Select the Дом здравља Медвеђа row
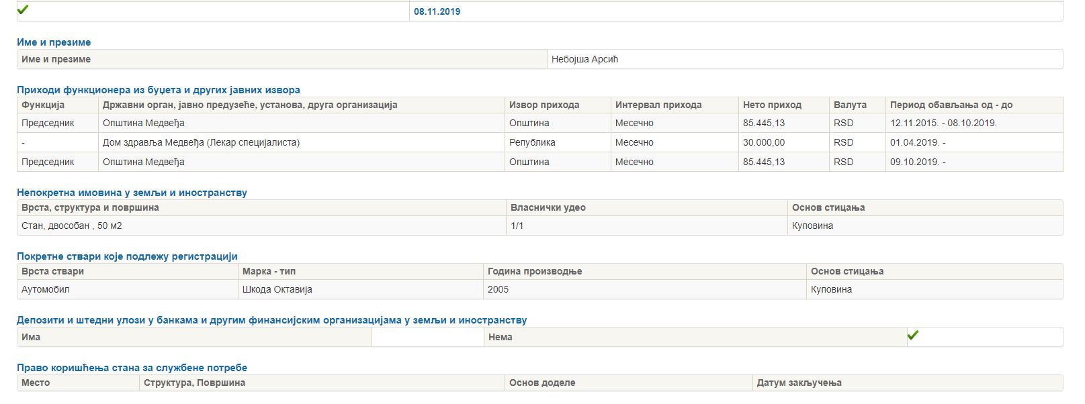 (x=201, y=142)
